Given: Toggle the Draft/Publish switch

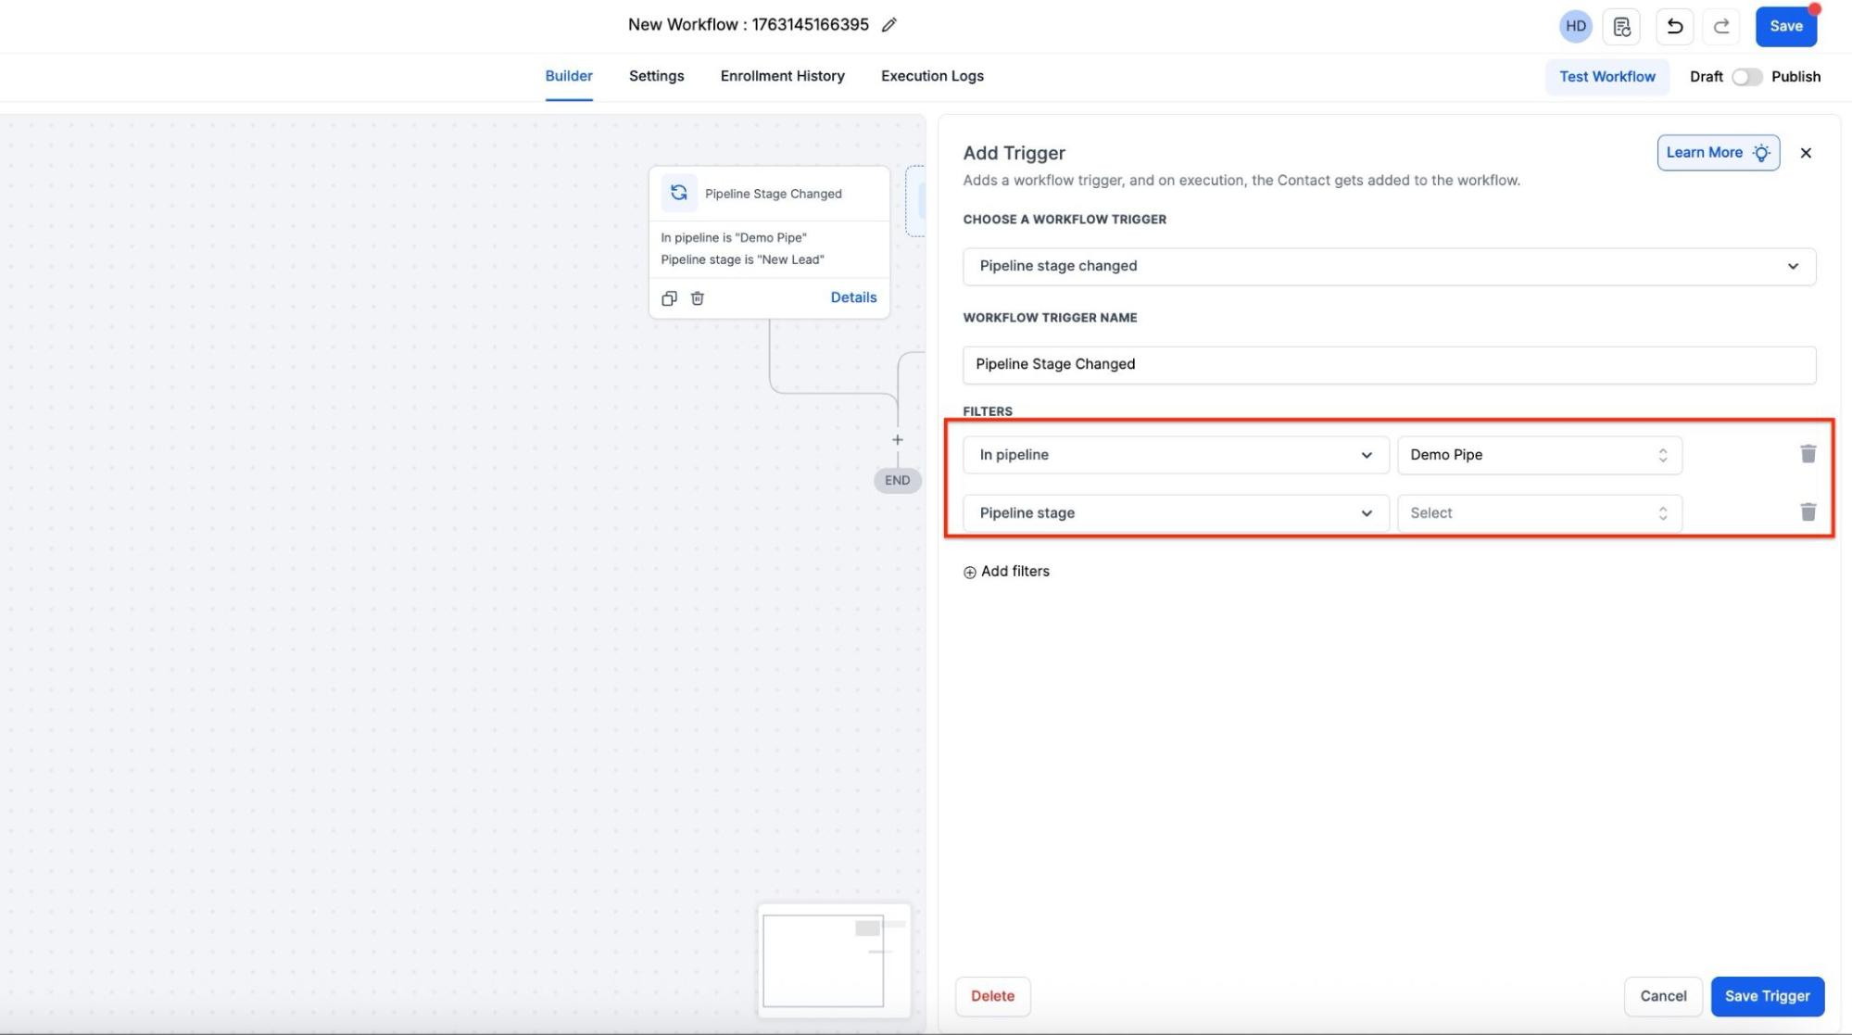Looking at the screenshot, I should 1746,77.
